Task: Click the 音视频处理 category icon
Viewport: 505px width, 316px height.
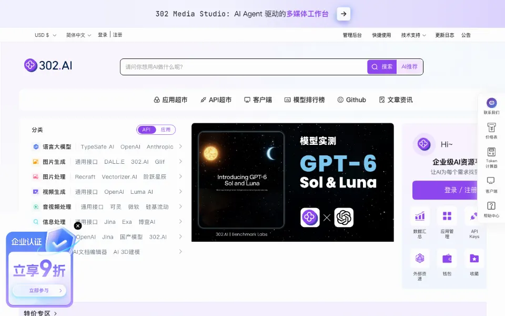Action: (x=36, y=206)
